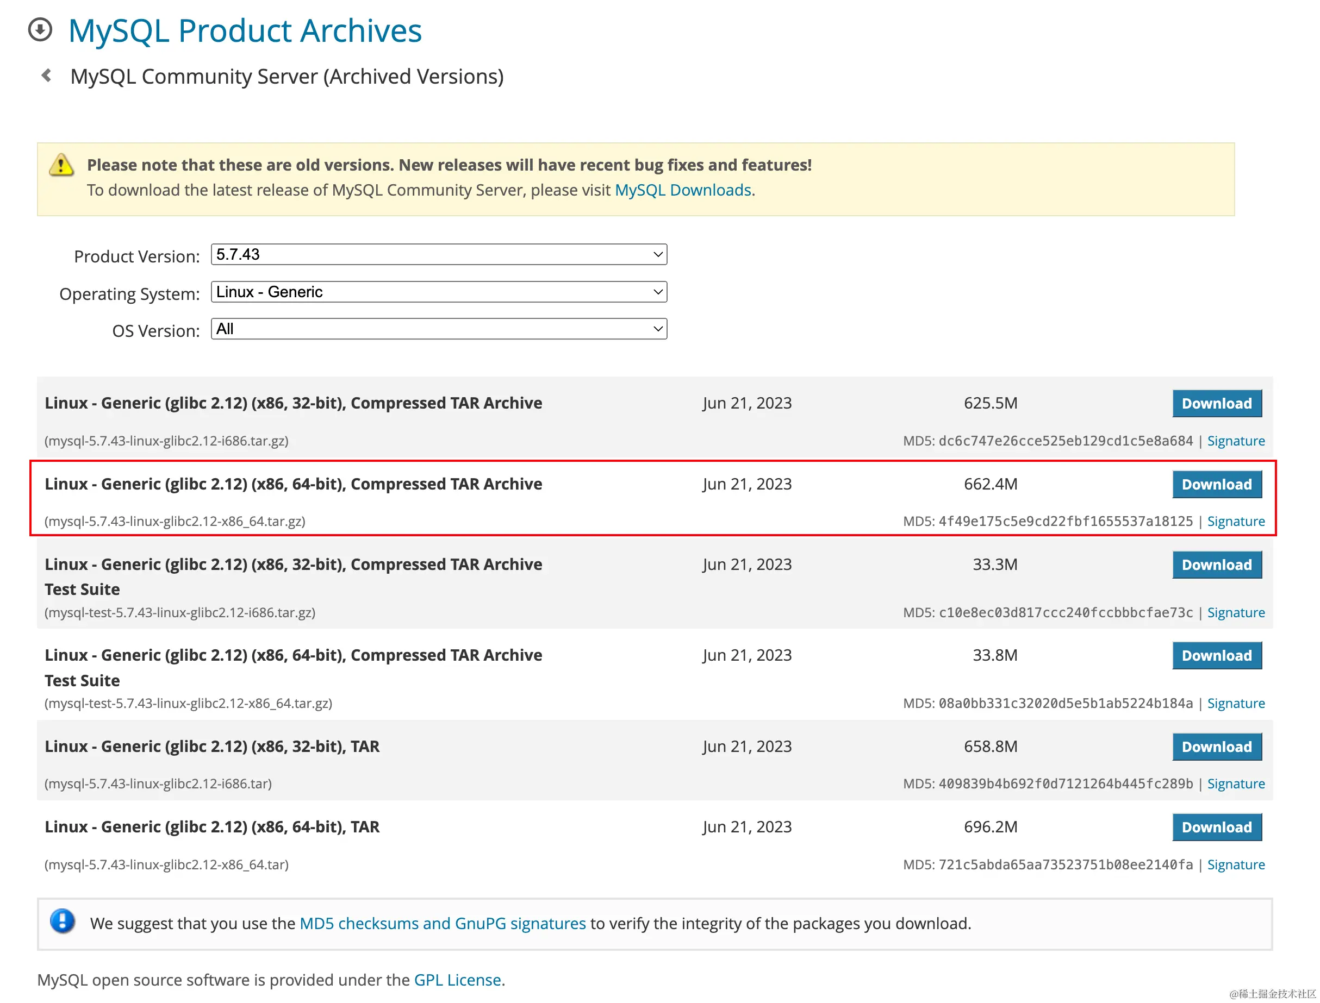Open Signature link for x86_64.tar.gz highlighted row

pos(1235,521)
